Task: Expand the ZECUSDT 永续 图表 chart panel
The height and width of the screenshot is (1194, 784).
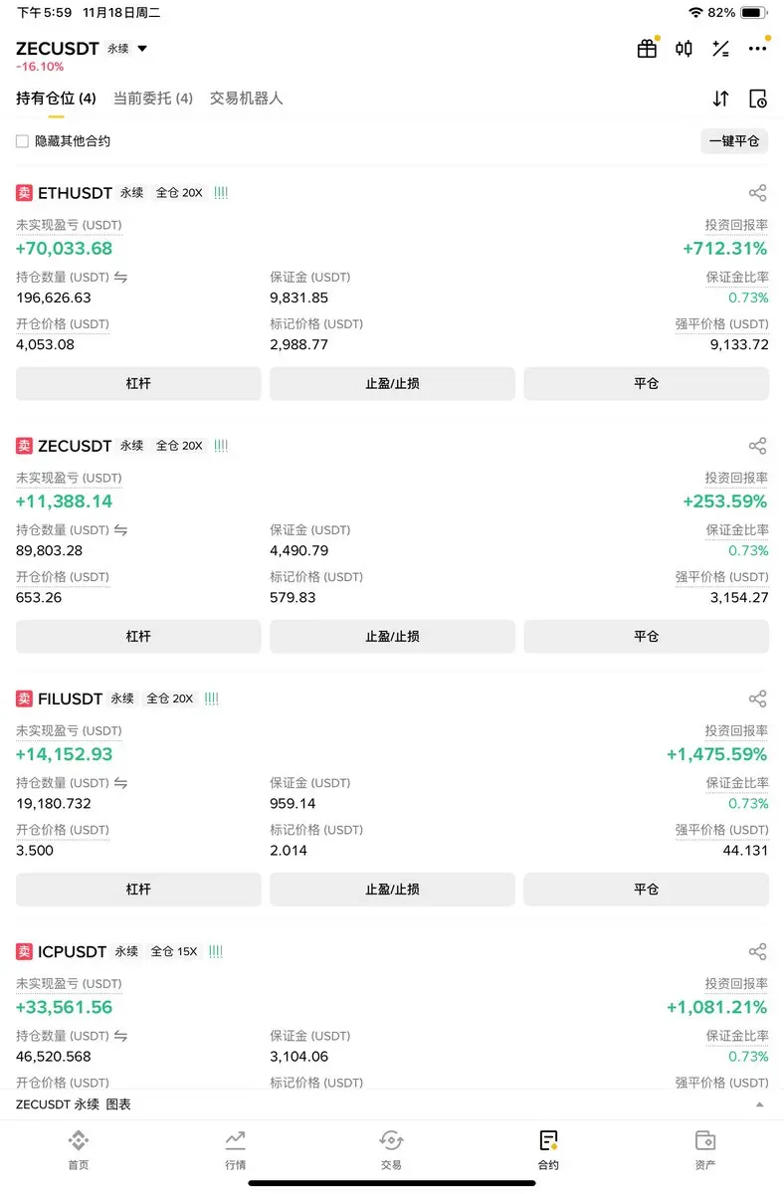Action: (x=760, y=1104)
